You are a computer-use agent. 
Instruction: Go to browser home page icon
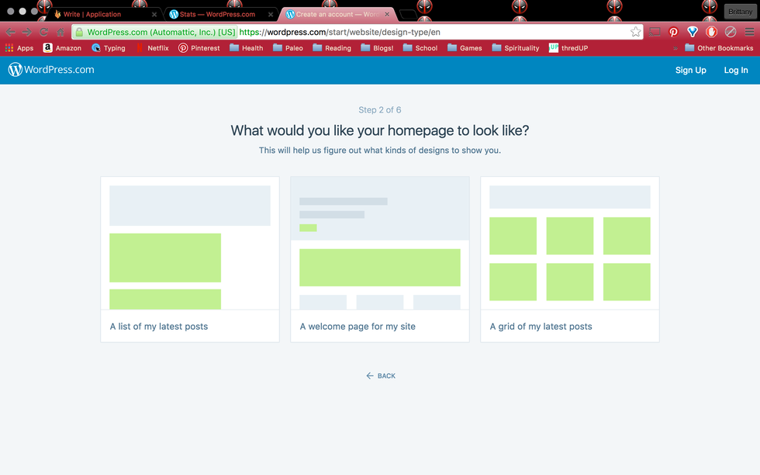tap(60, 32)
